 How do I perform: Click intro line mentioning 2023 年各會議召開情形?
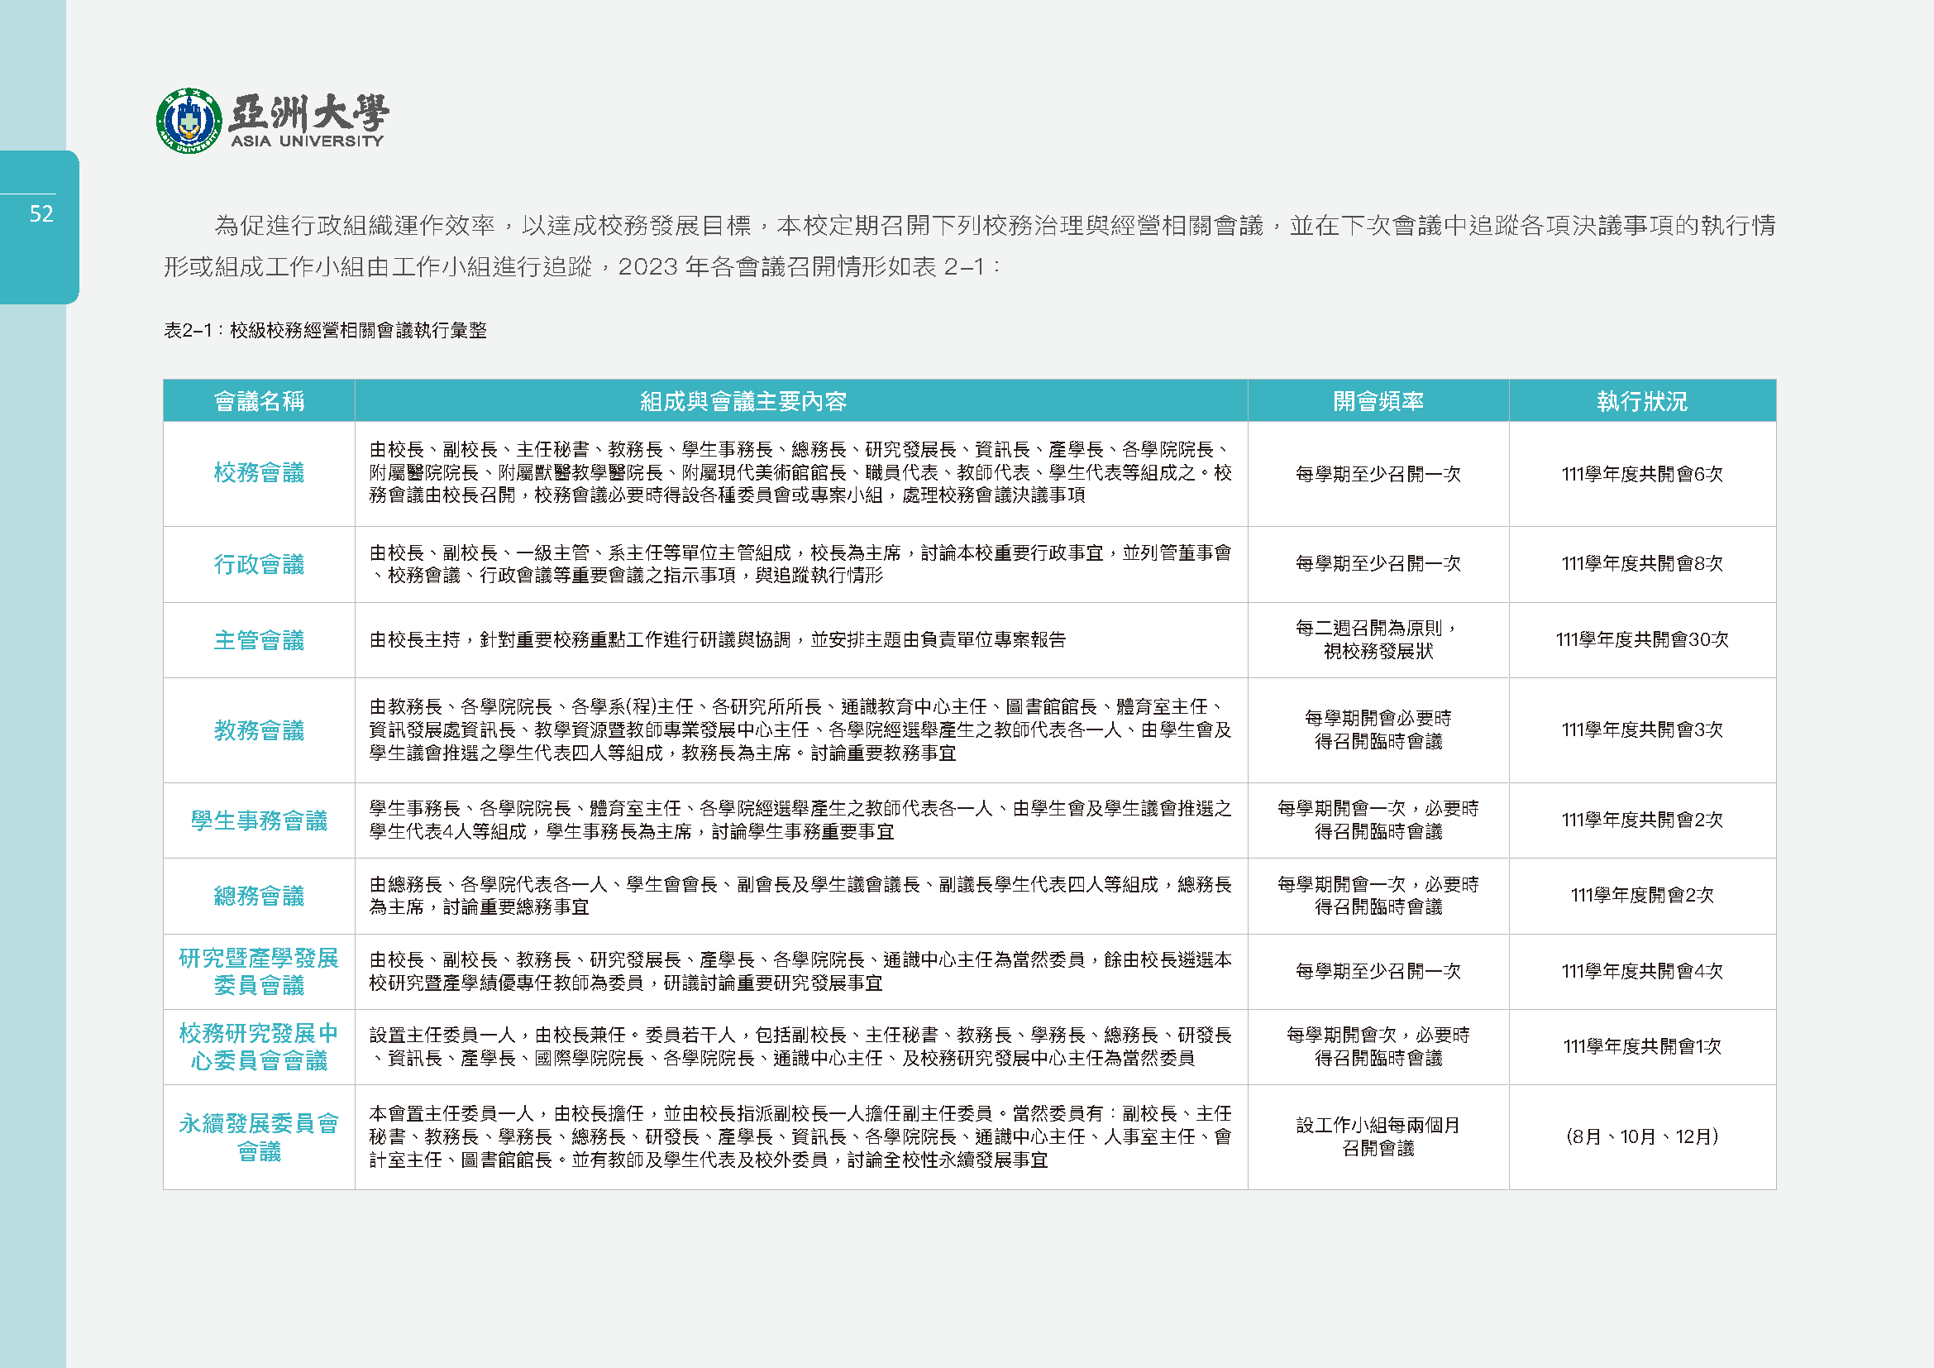tap(581, 267)
